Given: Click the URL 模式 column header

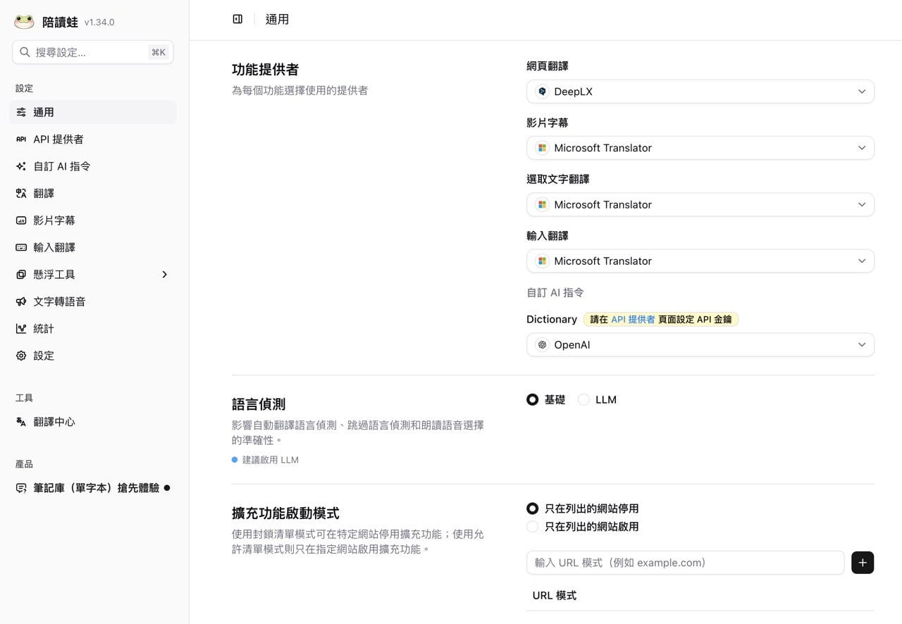Looking at the screenshot, I should tap(555, 595).
